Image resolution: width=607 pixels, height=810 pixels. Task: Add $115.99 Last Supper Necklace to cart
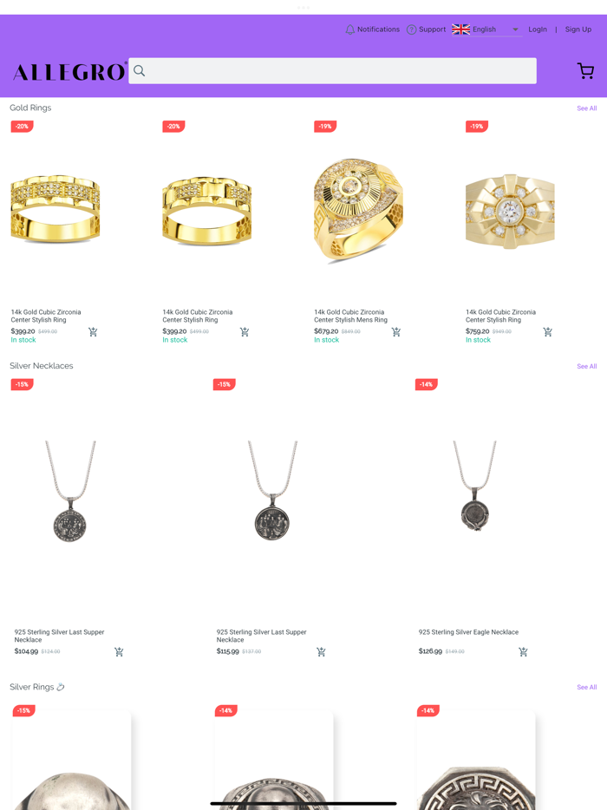tap(321, 651)
